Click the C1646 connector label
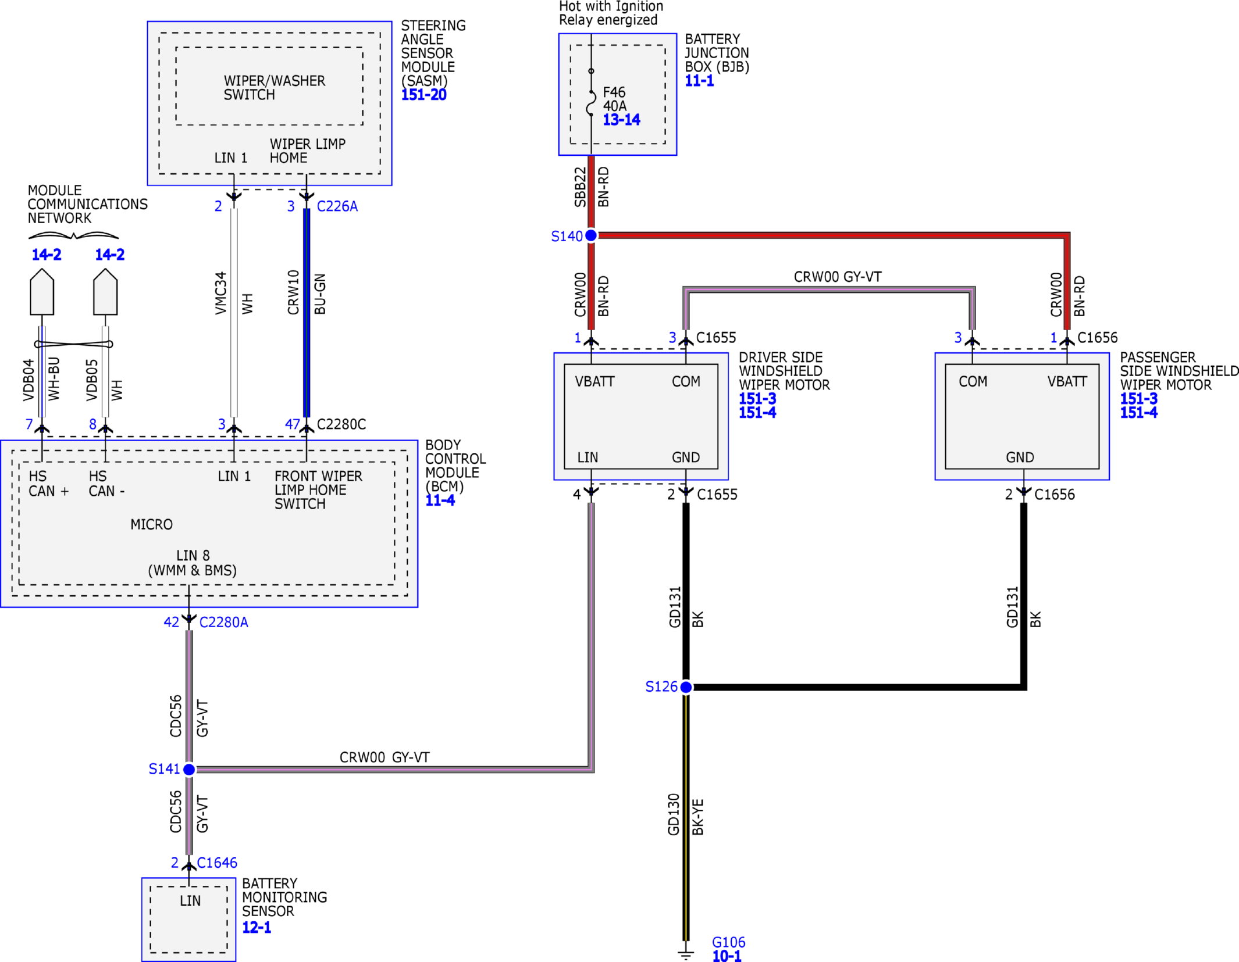 (217, 863)
